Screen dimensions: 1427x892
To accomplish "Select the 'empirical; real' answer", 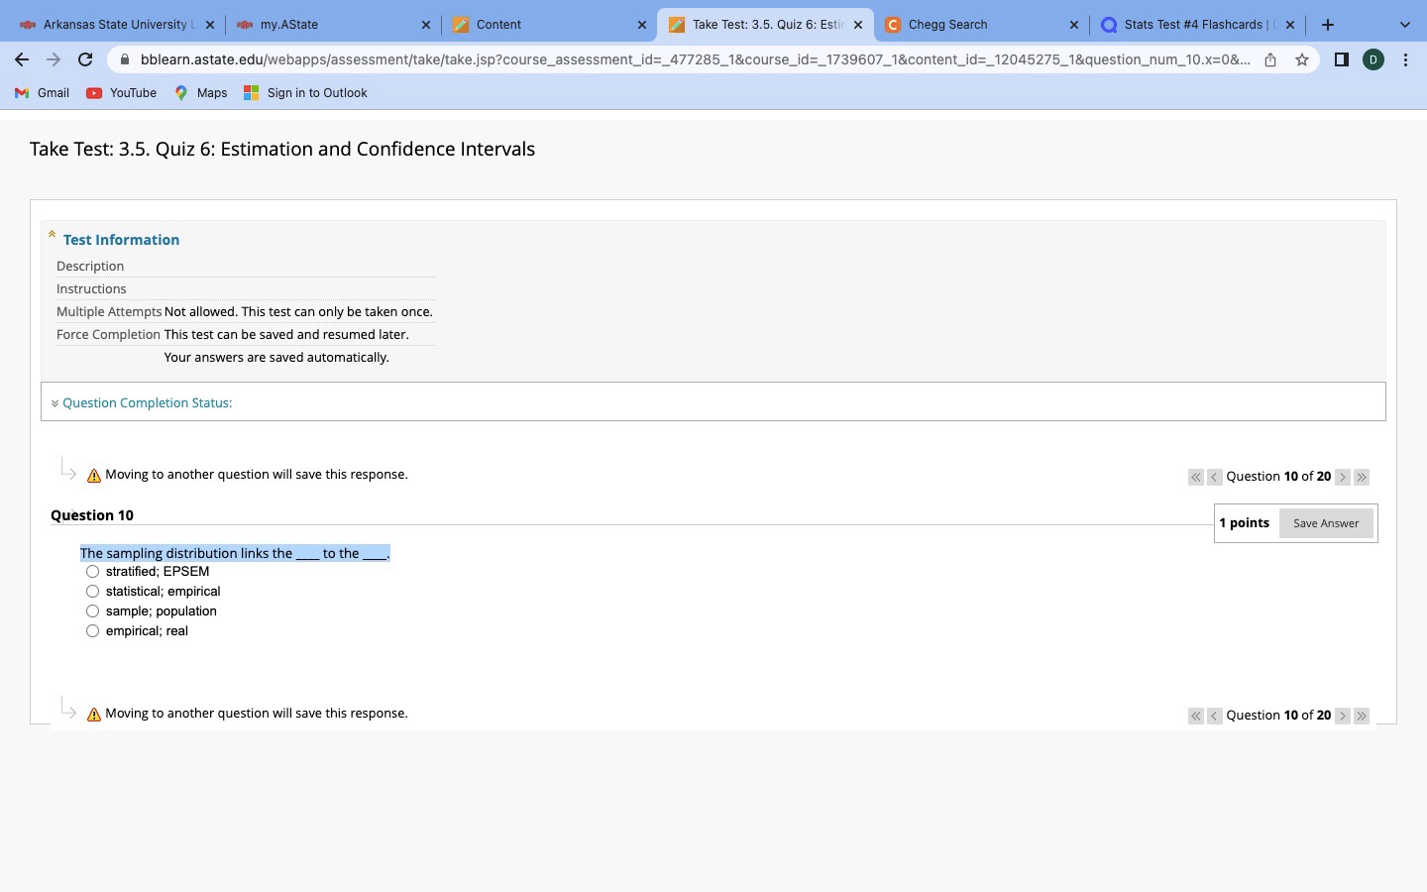I will 92,631.
